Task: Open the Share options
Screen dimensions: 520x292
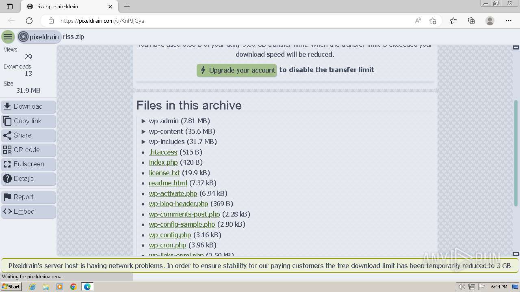Action: point(28,135)
